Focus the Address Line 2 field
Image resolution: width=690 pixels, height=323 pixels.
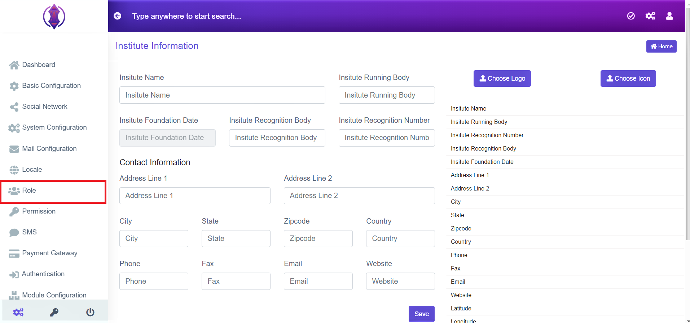coord(359,196)
